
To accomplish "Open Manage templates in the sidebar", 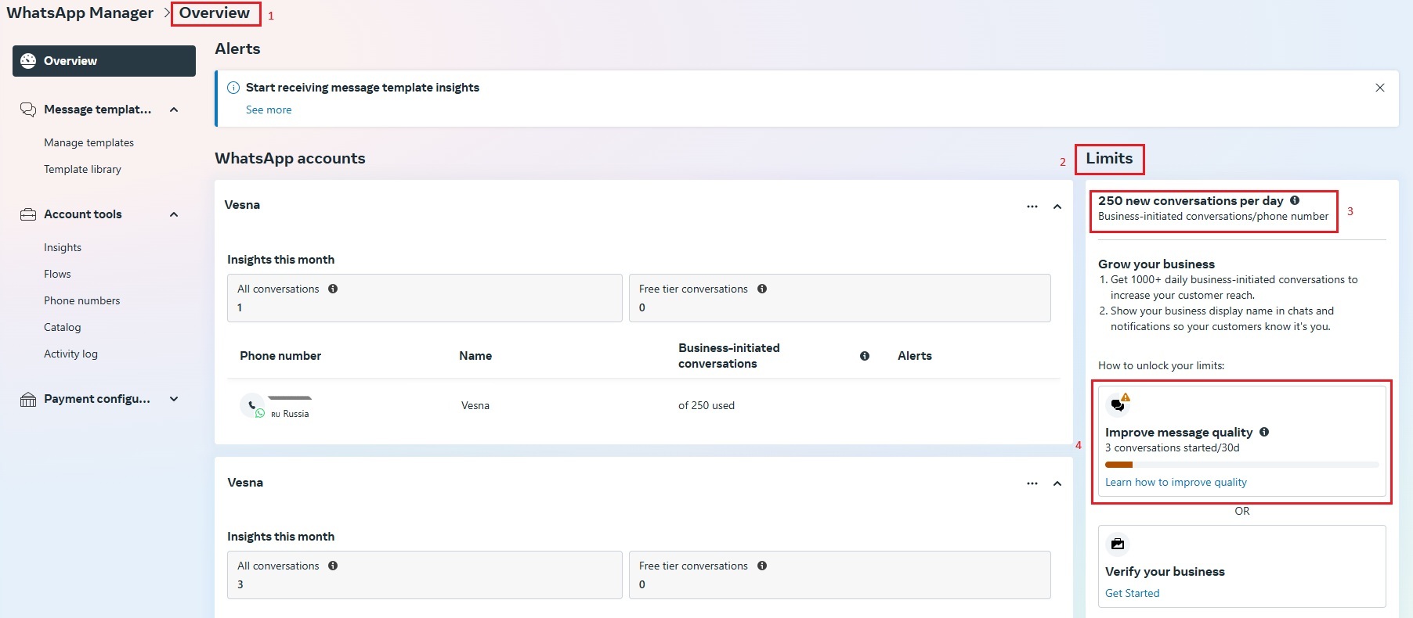I will pos(89,142).
